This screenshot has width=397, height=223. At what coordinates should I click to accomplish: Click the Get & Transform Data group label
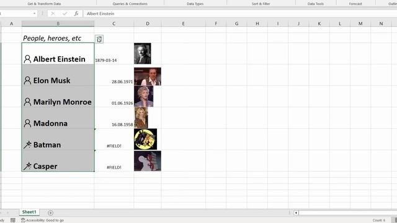click(44, 4)
